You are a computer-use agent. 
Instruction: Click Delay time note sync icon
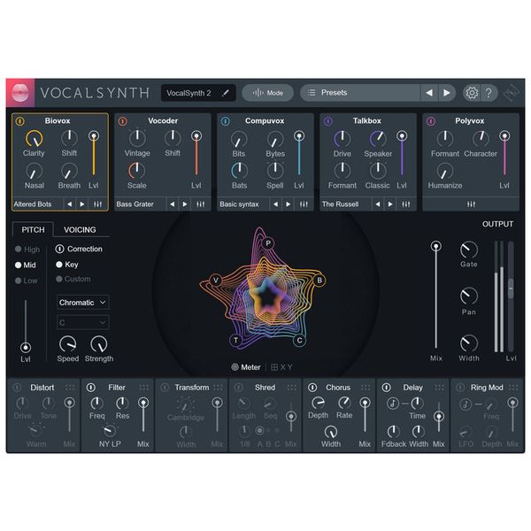click(x=393, y=404)
